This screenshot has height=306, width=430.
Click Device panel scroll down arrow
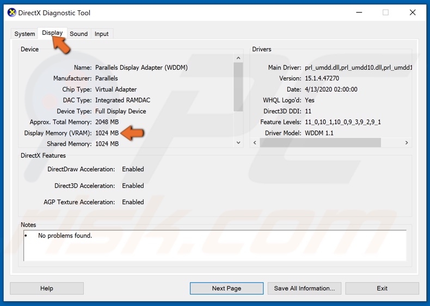pyautogui.click(x=238, y=143)
